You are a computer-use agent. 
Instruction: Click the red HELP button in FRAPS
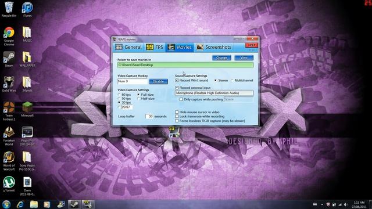coord(252,45)
